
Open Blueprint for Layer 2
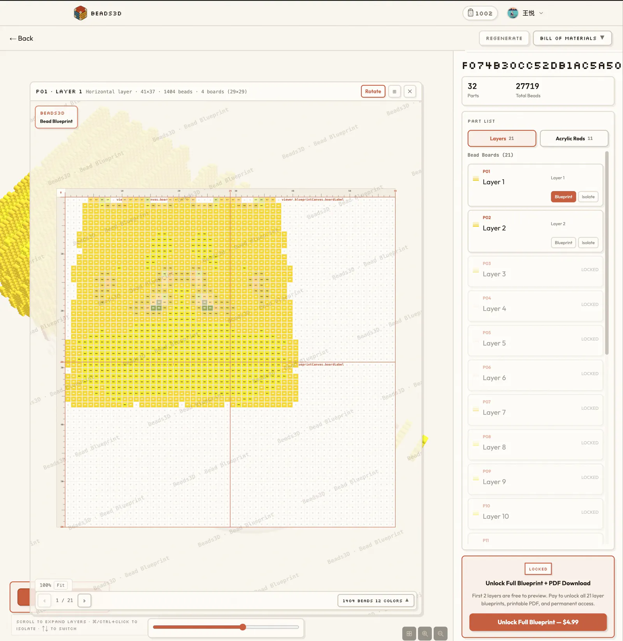[x=563, y=243]
